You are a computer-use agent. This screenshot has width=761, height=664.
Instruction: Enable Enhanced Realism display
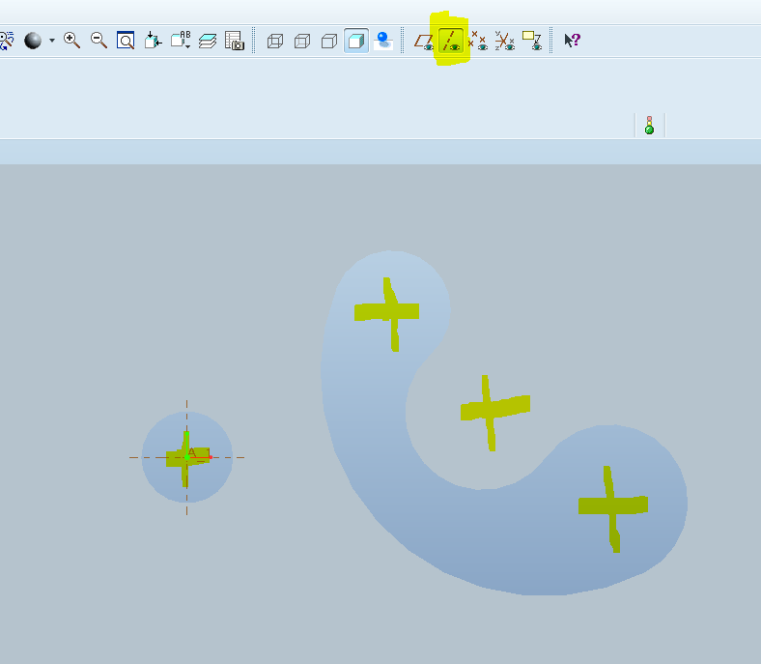(383, 41)
